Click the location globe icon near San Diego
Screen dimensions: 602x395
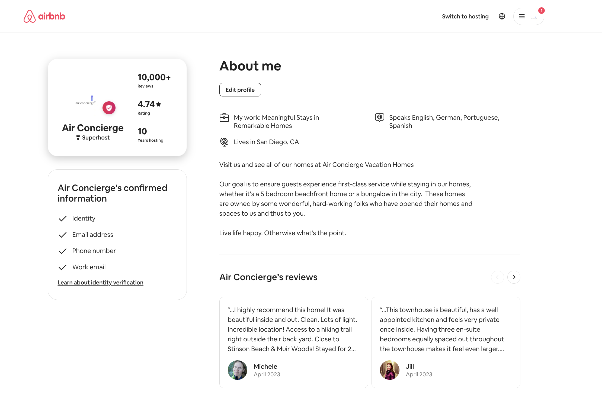tap(224, 142)
